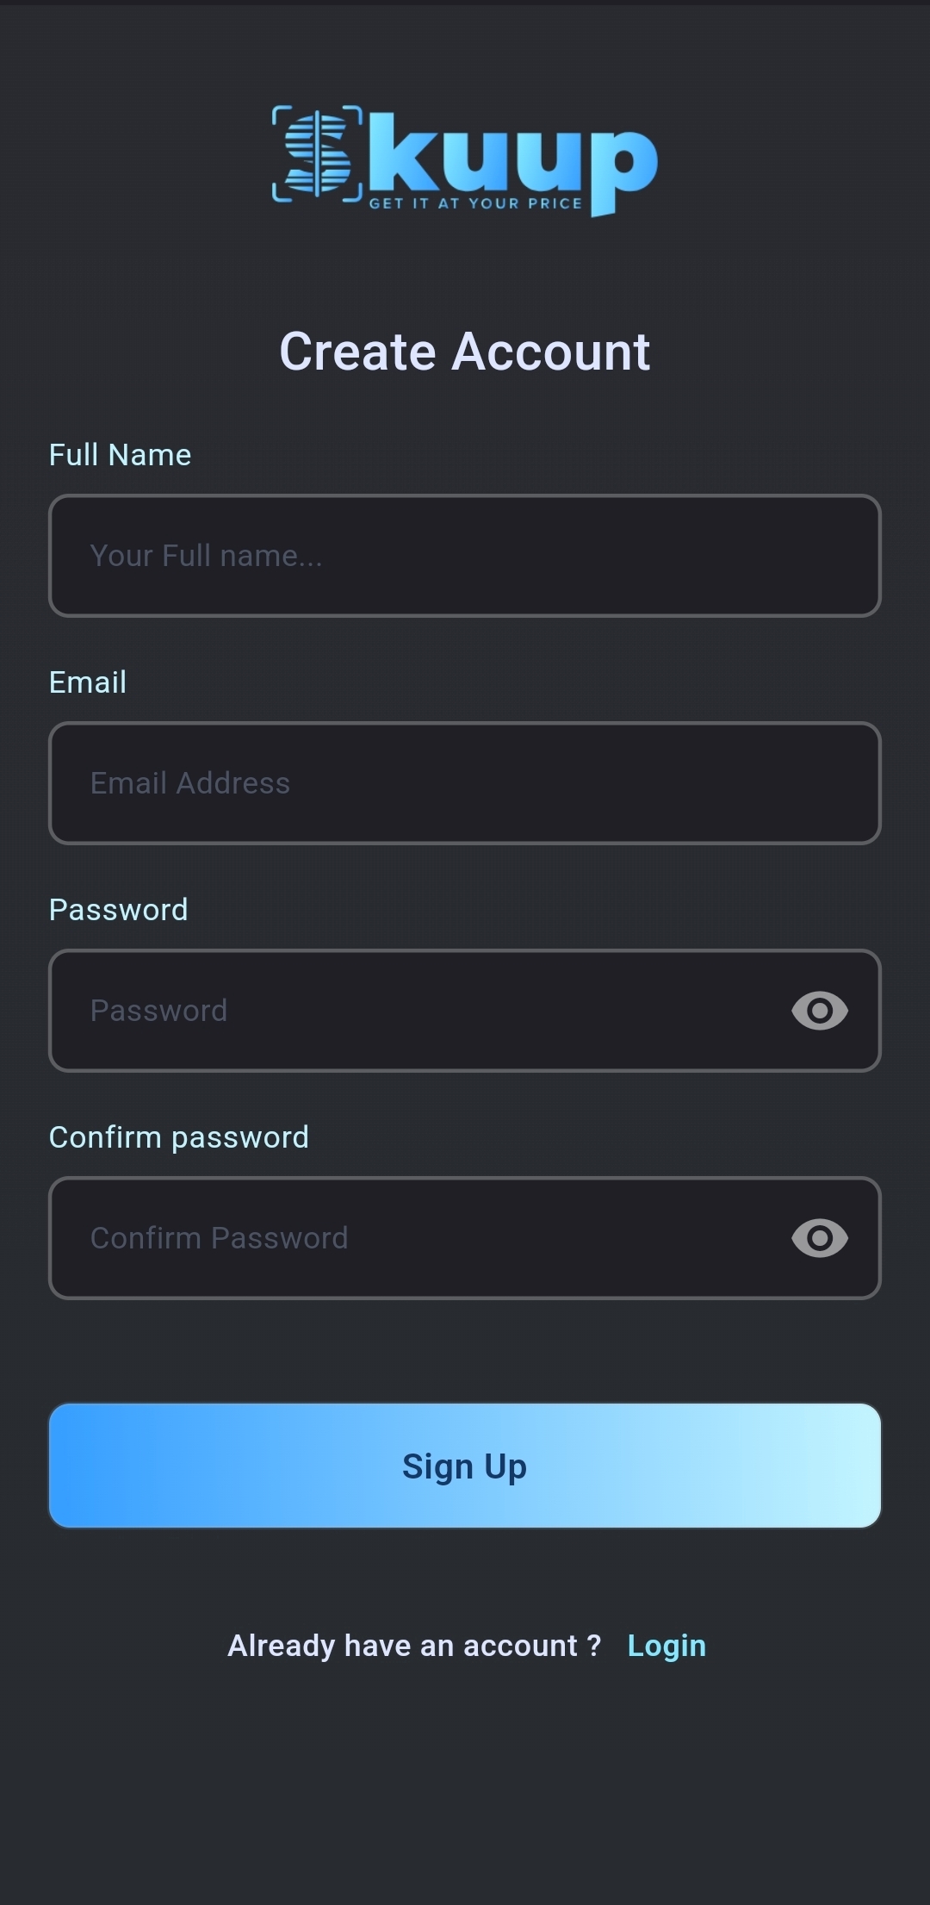The width and height of the screenshot is (930, 1905).
Task: Click the 'Get it at your price' tagline
Action: pos(475,203)
